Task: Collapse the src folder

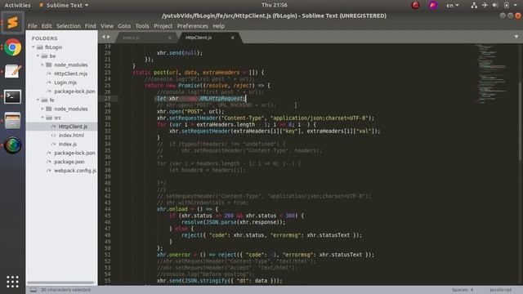Action: (x=42, y=118)
